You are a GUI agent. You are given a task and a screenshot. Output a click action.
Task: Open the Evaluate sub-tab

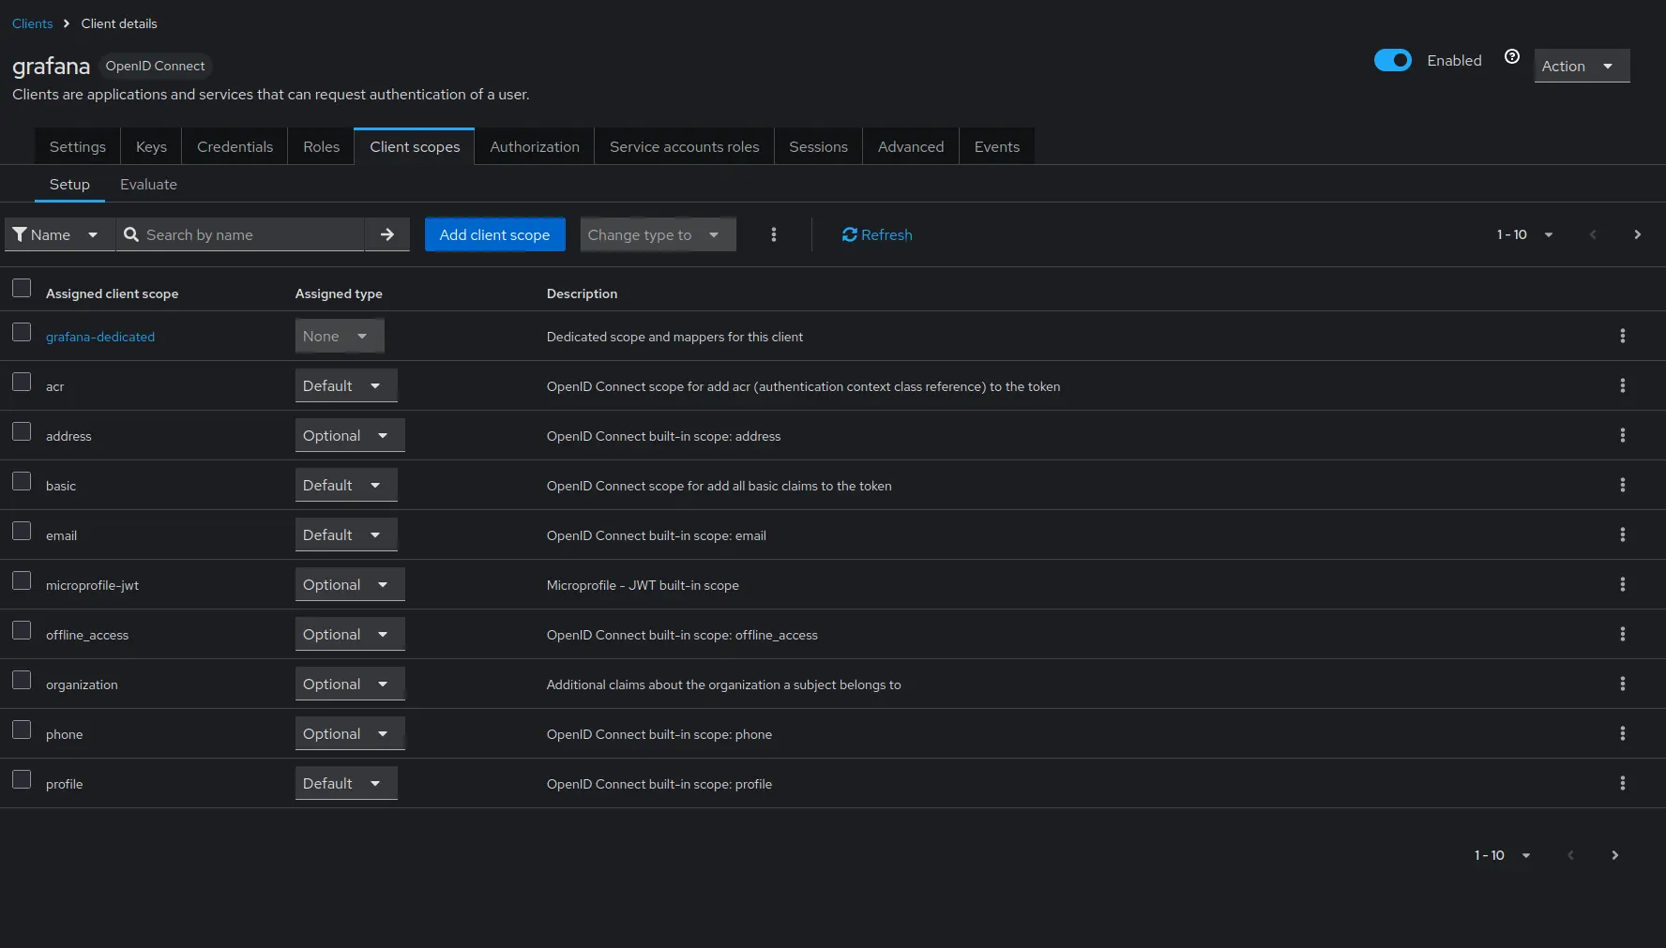pyautogui.click(x=148, y=184)
